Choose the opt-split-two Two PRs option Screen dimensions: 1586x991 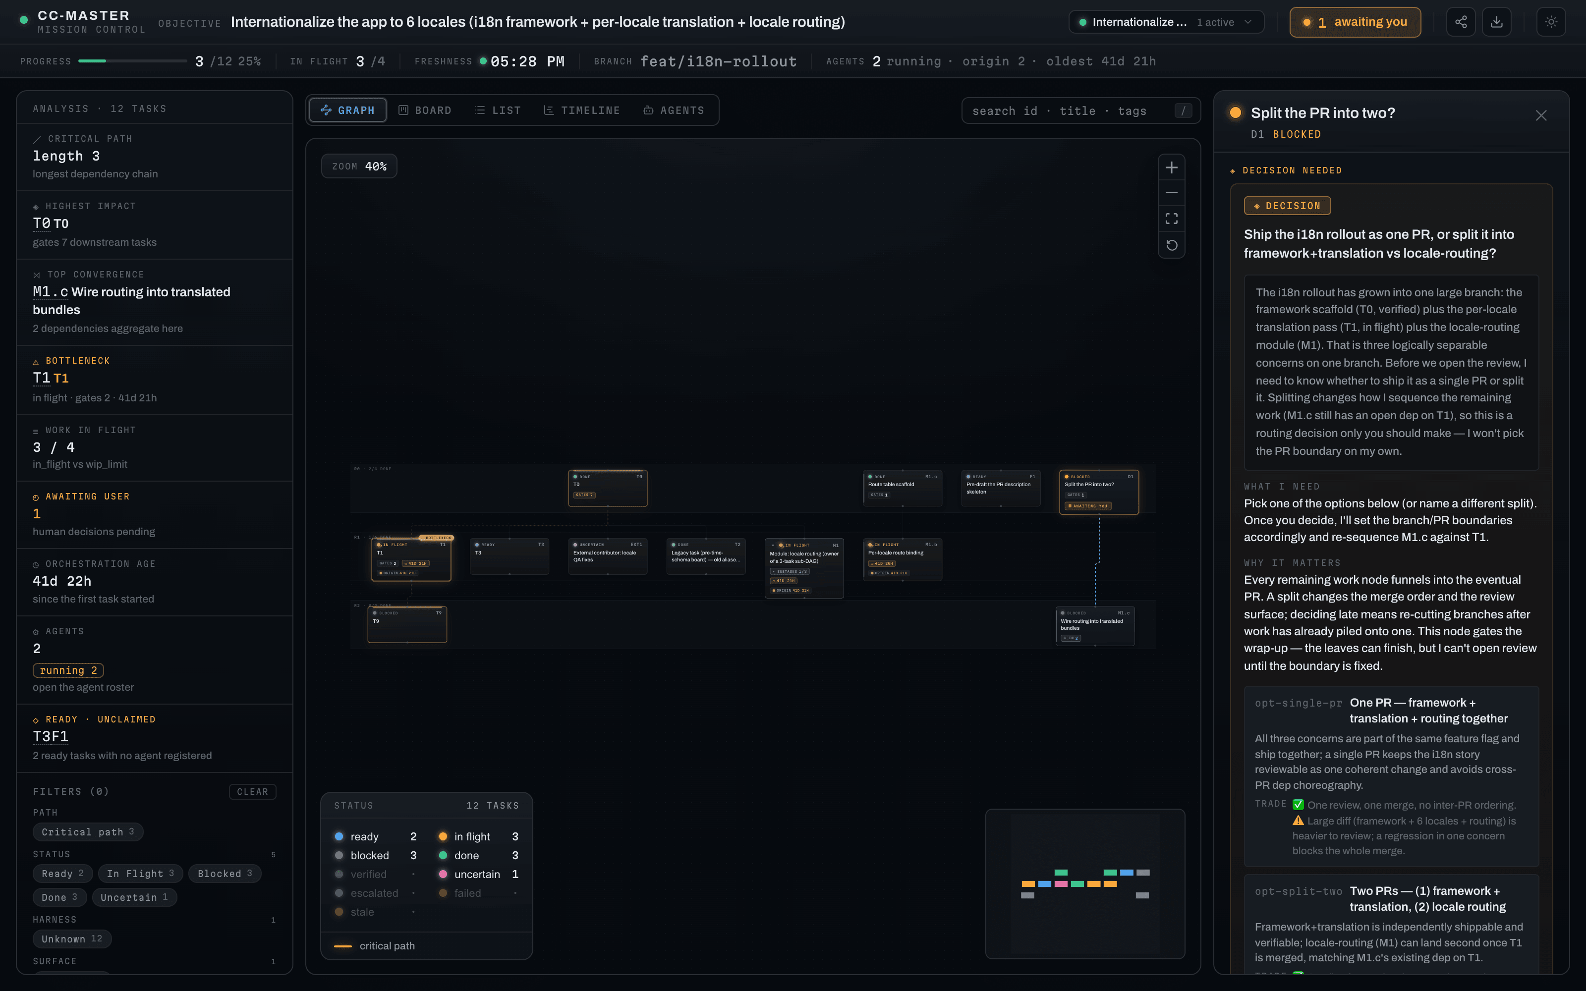(1391, 924)
